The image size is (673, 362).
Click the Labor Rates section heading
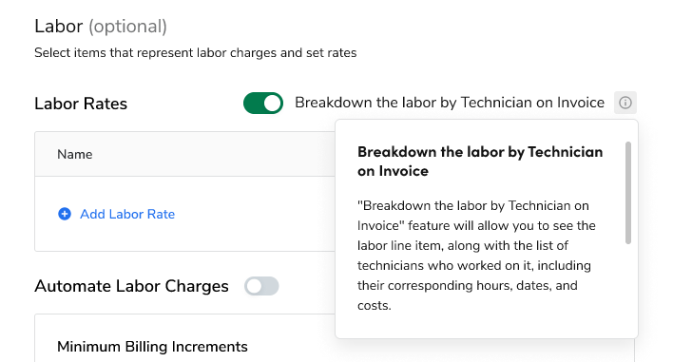coord(81,104)
